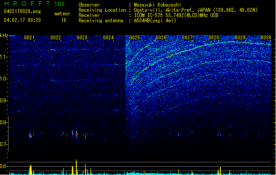Click the 'Receiving Location' field label
Viewport: 276px width, 175px height.
[x=102, y=10]
